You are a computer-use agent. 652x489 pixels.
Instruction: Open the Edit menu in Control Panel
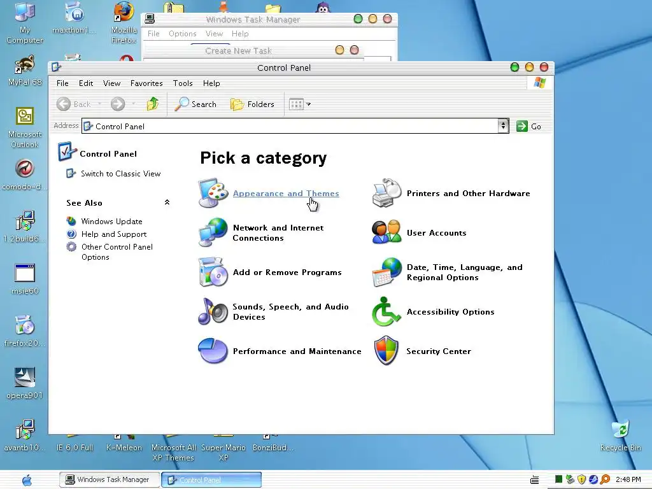86,83
